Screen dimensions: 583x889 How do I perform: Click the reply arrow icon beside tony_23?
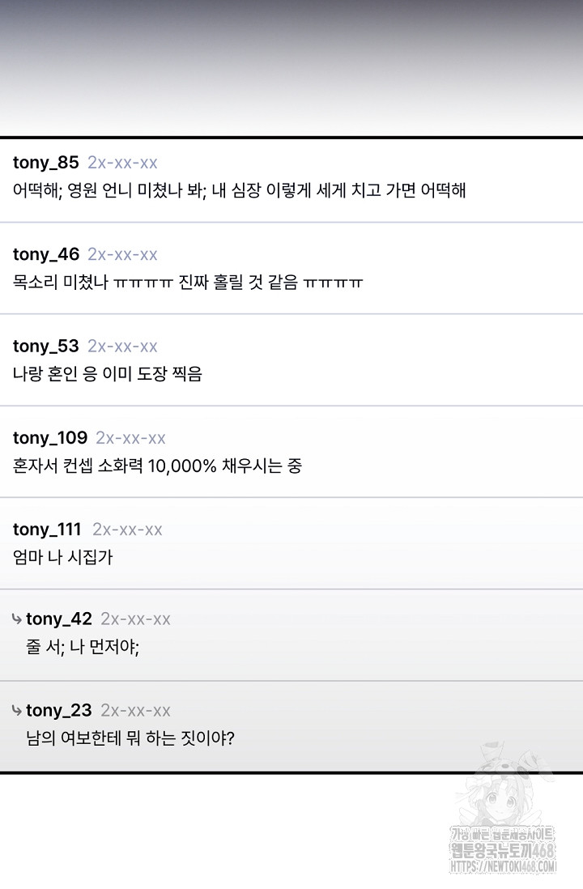(16, 711)
